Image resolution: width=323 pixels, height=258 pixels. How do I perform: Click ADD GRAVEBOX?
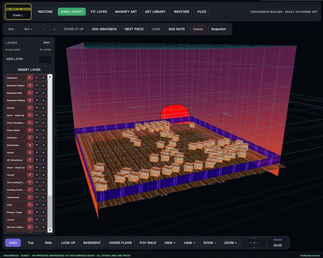(x=104, y=29)
